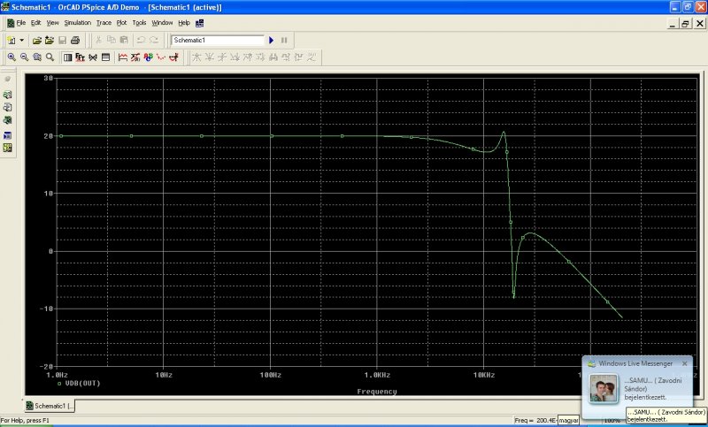
Task: Click the Zoom Out magnifier icon
Action: tap(25, 57)
